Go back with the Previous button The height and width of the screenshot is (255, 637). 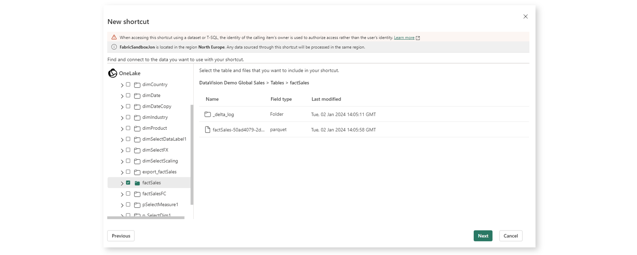coord(121,236)
